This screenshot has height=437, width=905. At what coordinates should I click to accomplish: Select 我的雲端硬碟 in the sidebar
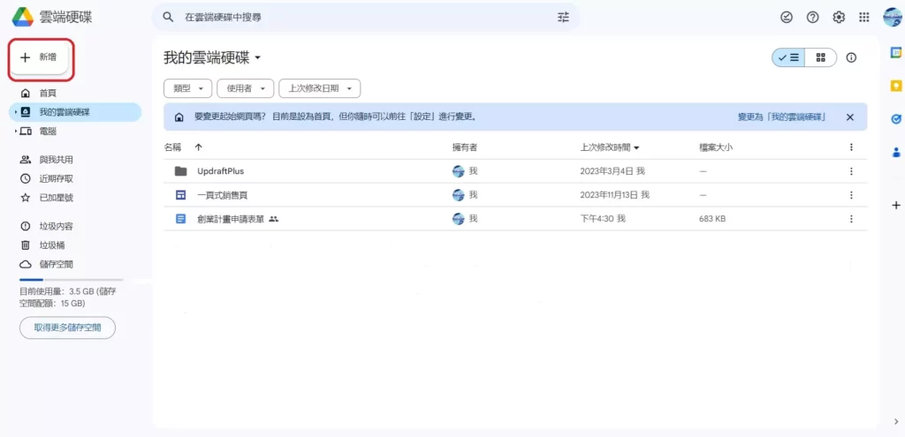(x=75, y=112)
